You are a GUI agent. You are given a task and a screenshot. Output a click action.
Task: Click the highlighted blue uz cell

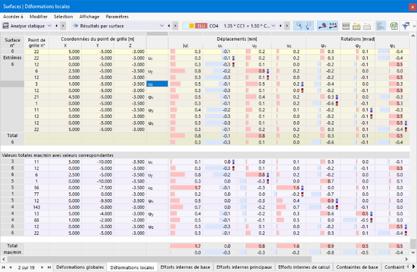(x=157, y=84)
